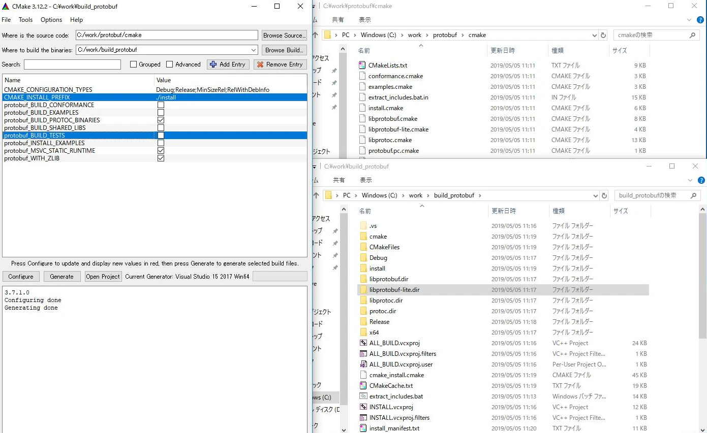
Task: Check protobuf_INSTALL_EXAMPLES option
Action: [161, 143]
